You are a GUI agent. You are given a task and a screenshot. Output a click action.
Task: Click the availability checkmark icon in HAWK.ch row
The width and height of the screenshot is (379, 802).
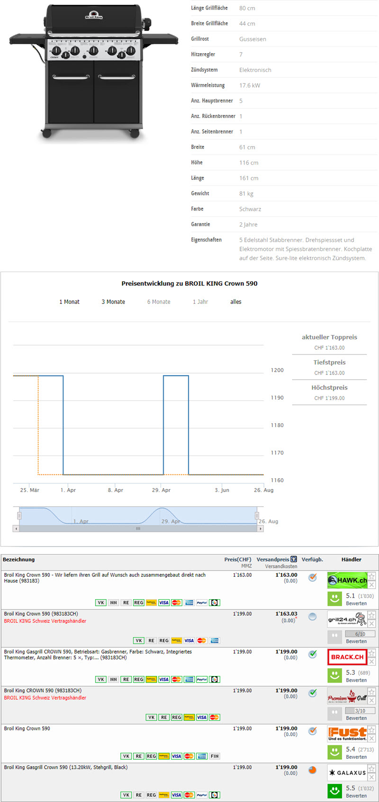pos(313,577)
